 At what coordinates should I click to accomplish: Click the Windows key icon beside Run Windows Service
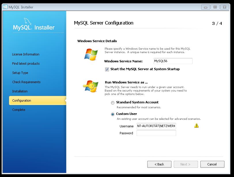tap(90, 86)
